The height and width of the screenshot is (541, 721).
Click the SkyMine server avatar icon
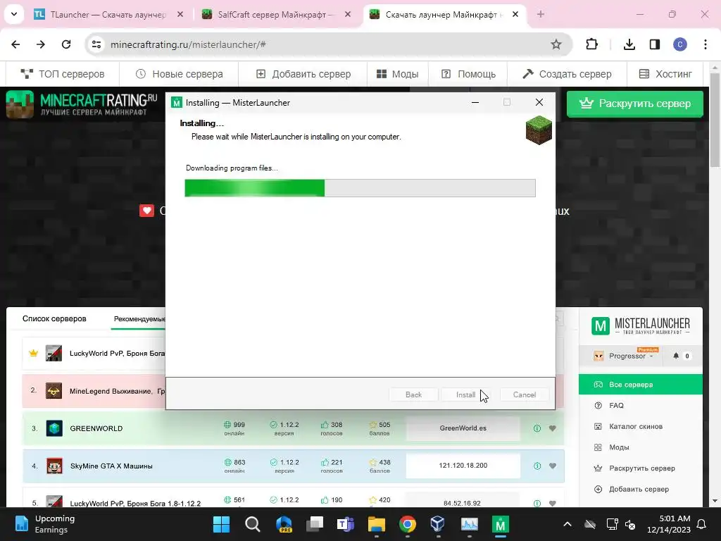click(x=54, y=466)
